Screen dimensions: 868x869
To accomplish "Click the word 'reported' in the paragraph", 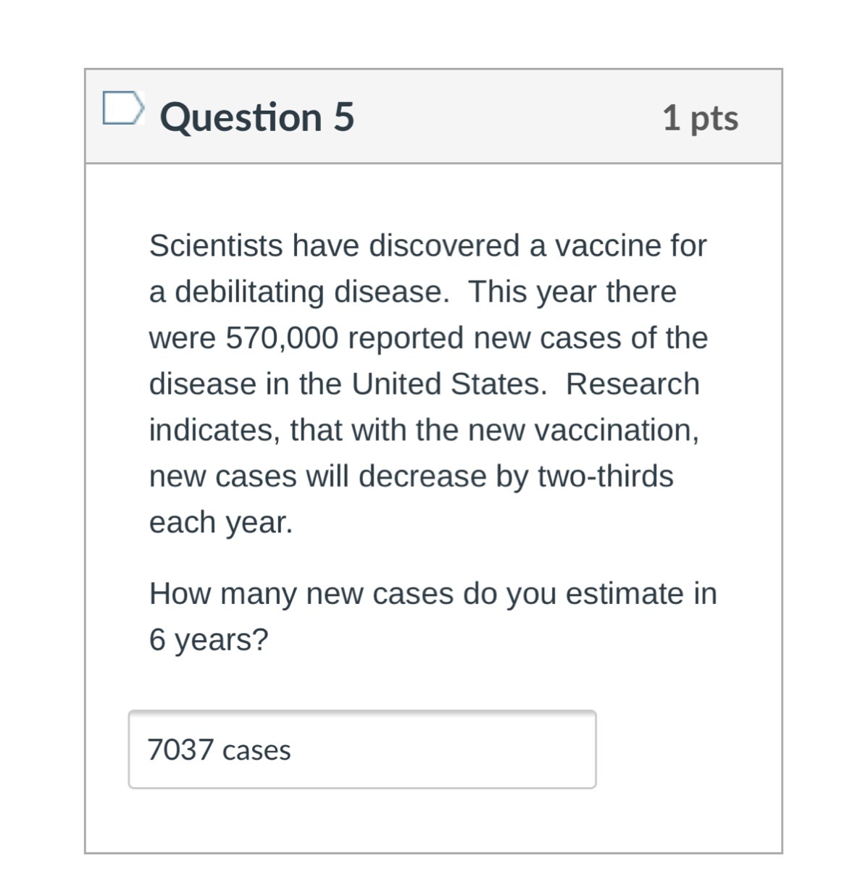I will tap(406, 338).
